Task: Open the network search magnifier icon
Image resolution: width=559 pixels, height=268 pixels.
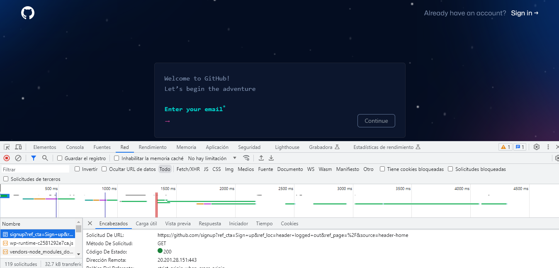Action: [x=45, y=158]
